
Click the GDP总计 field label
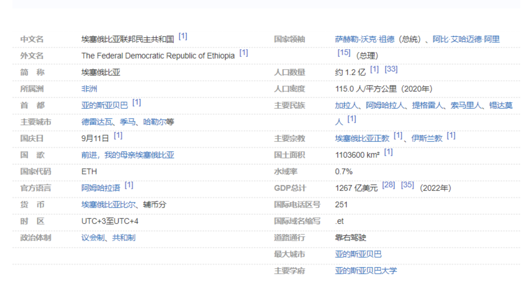coord(290,188)
